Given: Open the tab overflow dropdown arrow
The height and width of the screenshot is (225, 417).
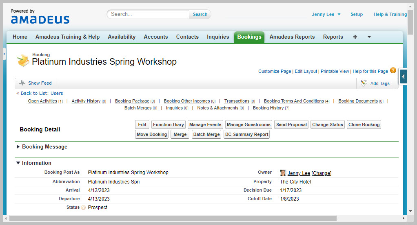Looking at the screenshot, I should (369, 37).
